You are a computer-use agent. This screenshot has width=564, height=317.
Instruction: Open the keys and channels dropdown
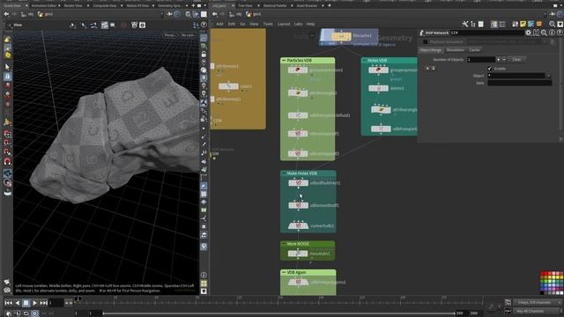[537, 303]
